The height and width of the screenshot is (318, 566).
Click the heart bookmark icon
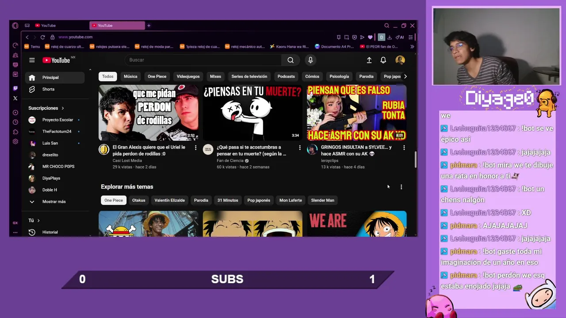[x=370, y=37]
